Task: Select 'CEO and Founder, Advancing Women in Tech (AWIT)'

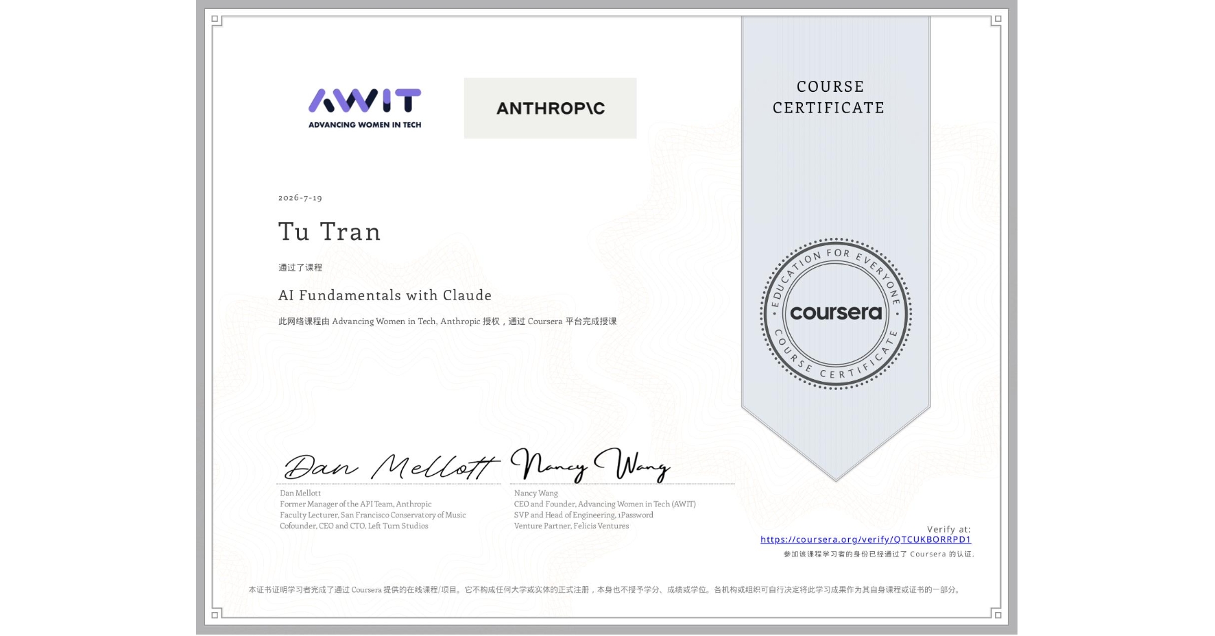Action: (x=605, y=504)
